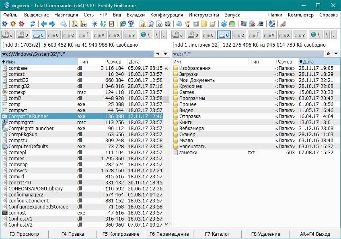Click the recycle bin with red cross icon
Viewport: 341px width, 239px height.
(x=252, y=24)
